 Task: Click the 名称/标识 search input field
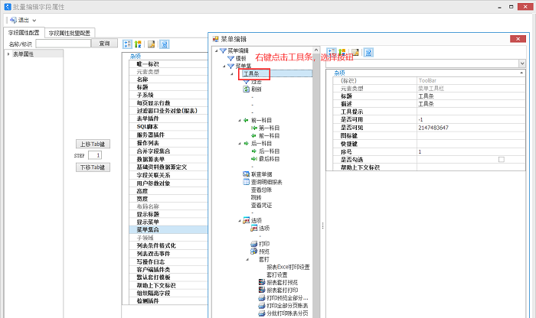click(64, 44)
